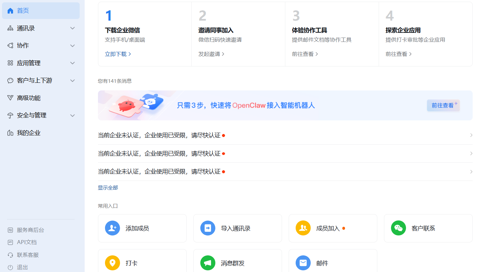Click the 客户与上下游 chat icon
This screenshot has height=272, width=485.
(x=10, y=80)
